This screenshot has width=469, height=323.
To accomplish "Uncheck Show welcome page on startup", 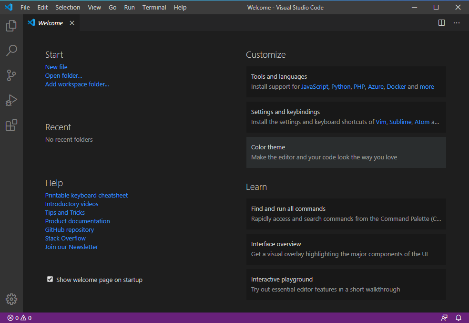I will (x=50, y=280).
